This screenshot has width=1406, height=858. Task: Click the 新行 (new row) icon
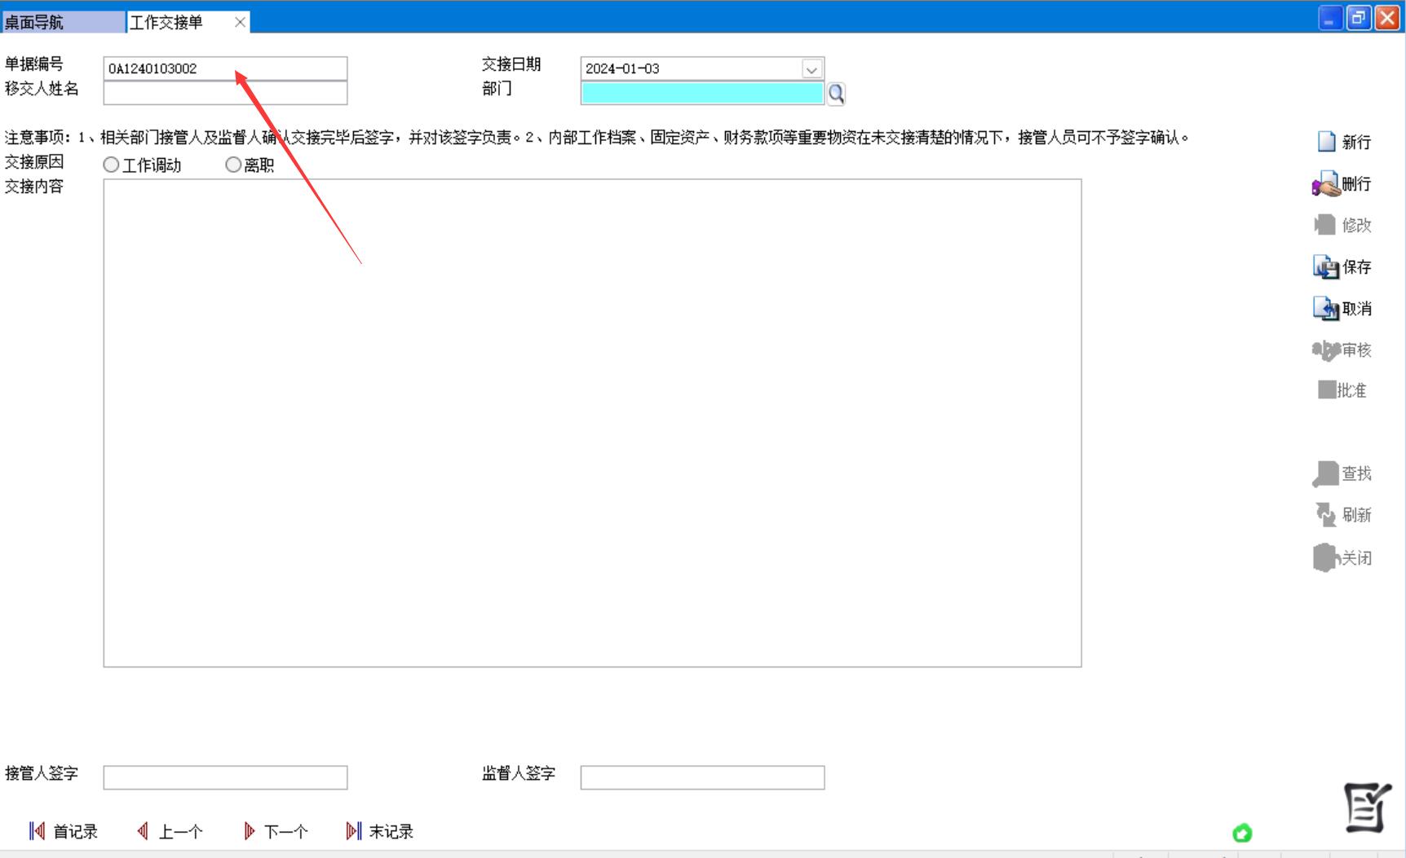tap(1327, 142)
